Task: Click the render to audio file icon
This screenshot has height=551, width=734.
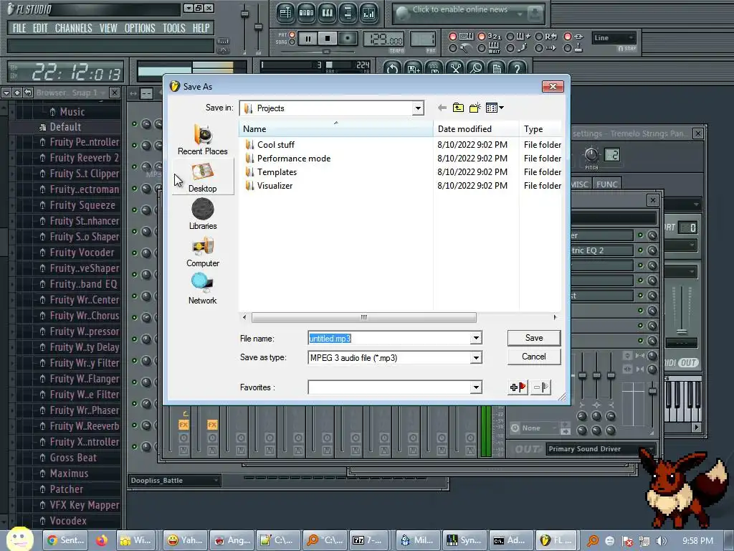Action: click(434, 69)
